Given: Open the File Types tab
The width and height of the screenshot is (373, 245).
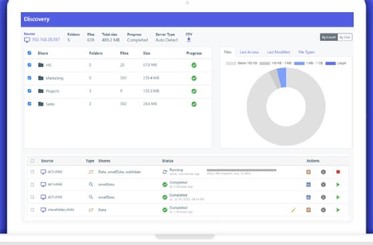Looking at the screenshot, I should [x=306, y=52].
